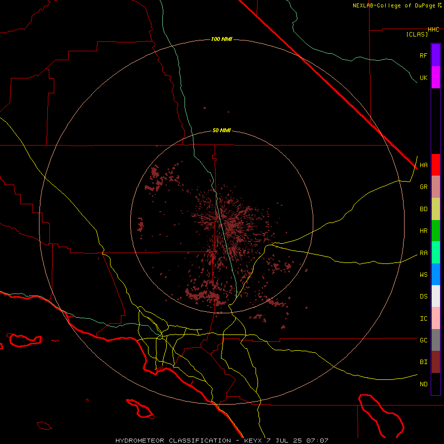Image resolution: width=444 pixels, height=444 pixels.
Task: Click the BD legend label
Action: 423,209
